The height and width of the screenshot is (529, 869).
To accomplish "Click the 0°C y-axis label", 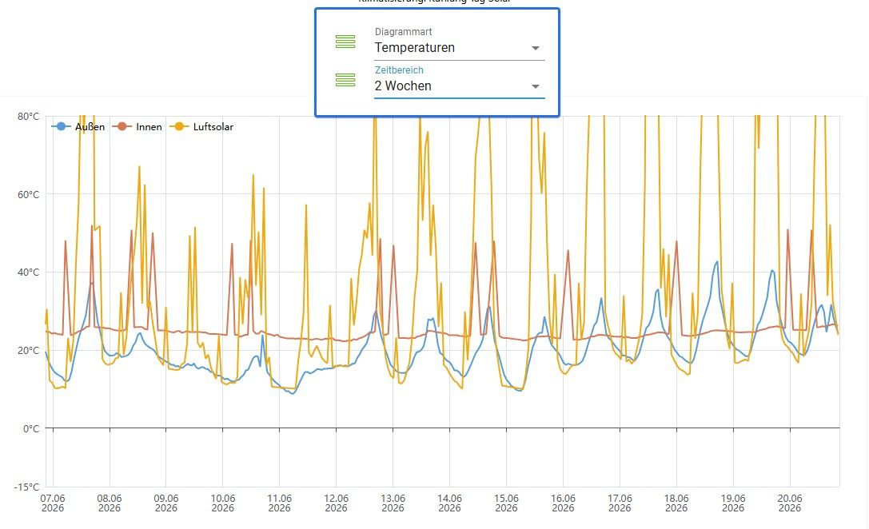I will [31, 429].
